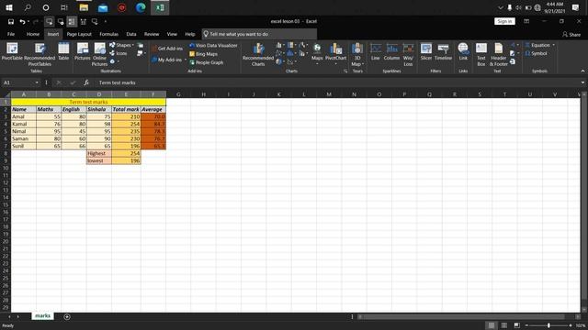Image resolution: width=588 pixels, height=330 pixels.
Task: Switch to the Data tab
Action: click(x=131, y=34)
